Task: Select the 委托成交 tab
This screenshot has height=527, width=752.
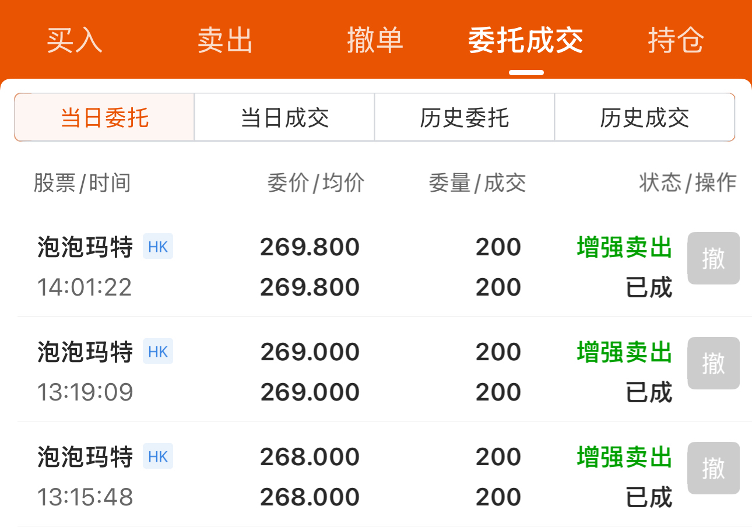Action: click(525, 40)
